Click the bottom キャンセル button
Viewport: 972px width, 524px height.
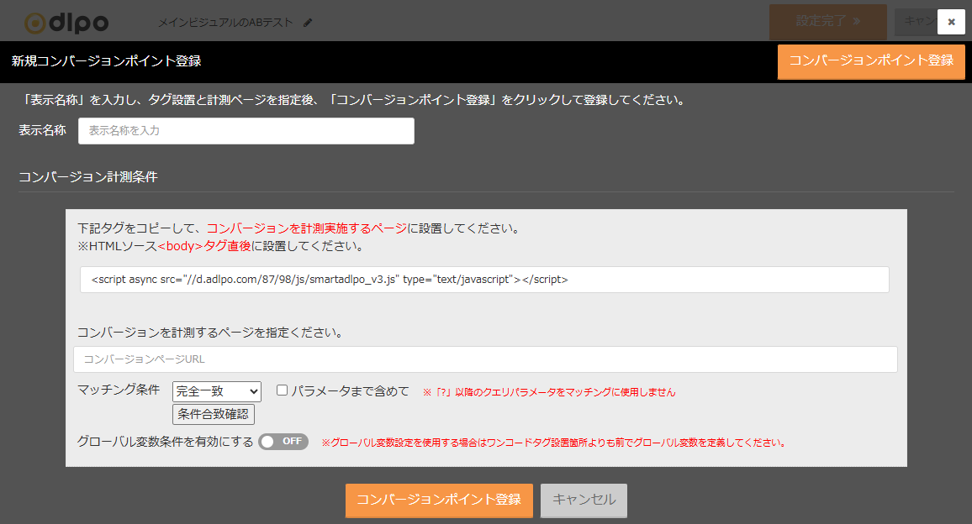click(584, 500)
